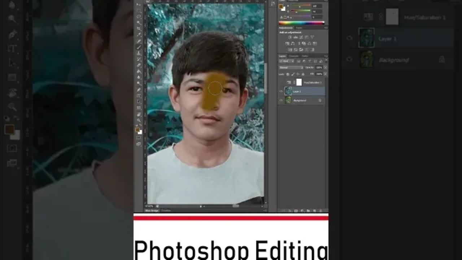Select the Pen tool
Screen dimensions: 462x260
pos(139,90)
